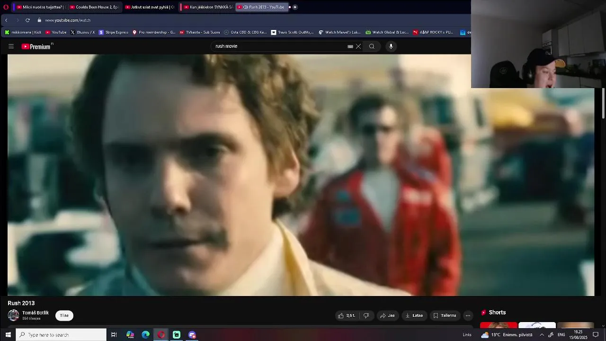Image resolution: width=606 pixels, height=341 pixels.
Task: Open more actions three-dot menu
Action: point(468,315)
